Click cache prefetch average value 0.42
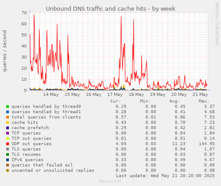Image resolution: width=221 pixels, height=186 pixels. (x=180, y=128)
